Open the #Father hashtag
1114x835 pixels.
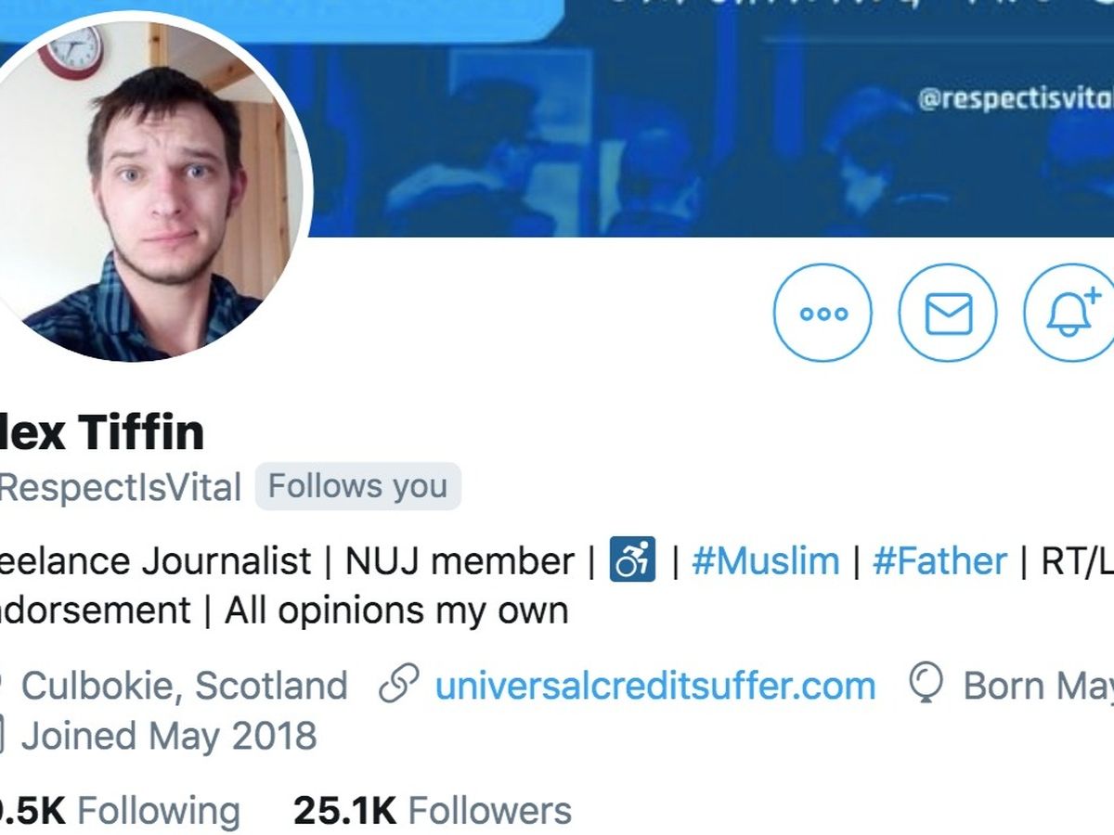[939, 561]
